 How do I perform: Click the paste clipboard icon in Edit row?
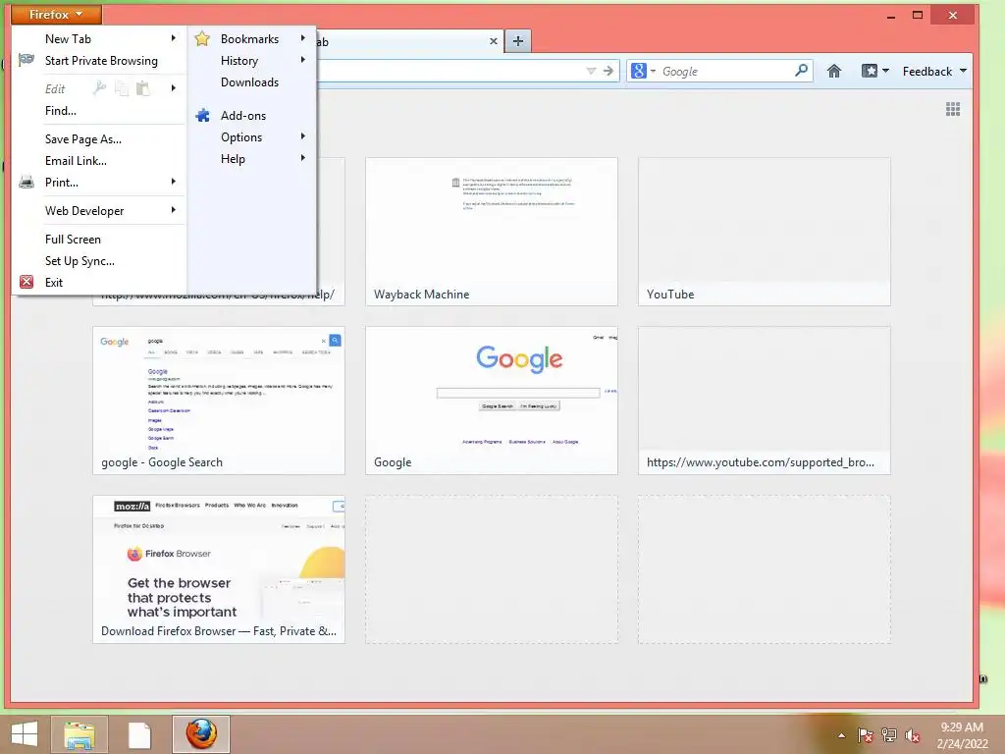coord(143,88)
